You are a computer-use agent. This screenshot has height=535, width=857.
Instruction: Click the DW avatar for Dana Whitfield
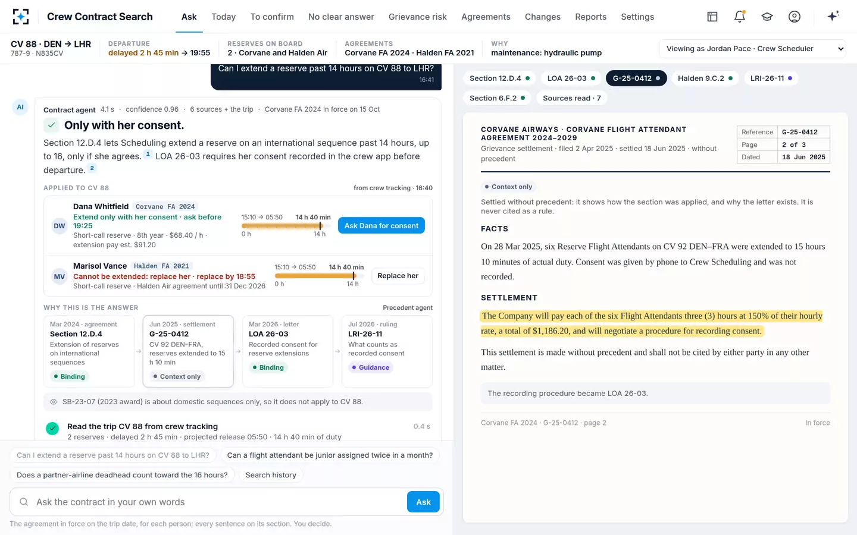(60, 226)
